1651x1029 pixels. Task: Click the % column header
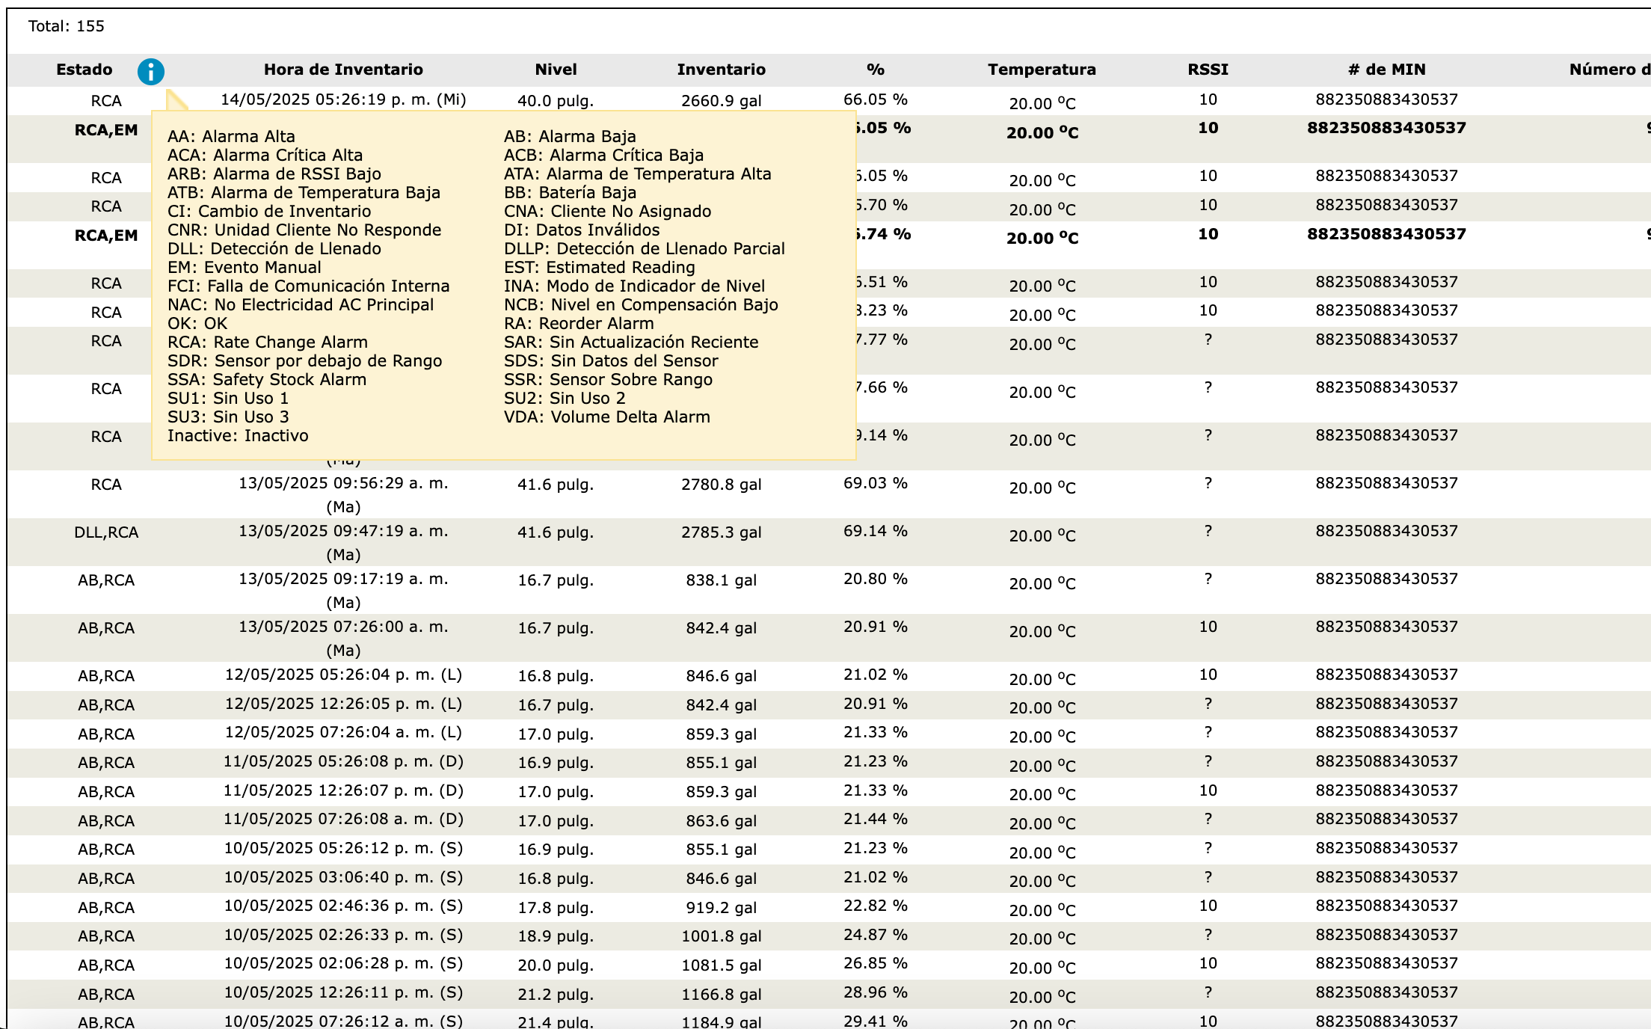coord(876,70)
